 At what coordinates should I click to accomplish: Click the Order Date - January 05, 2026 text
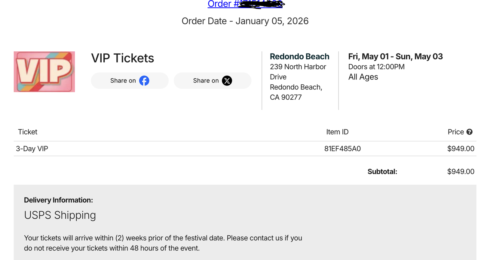tap(245, 21)
